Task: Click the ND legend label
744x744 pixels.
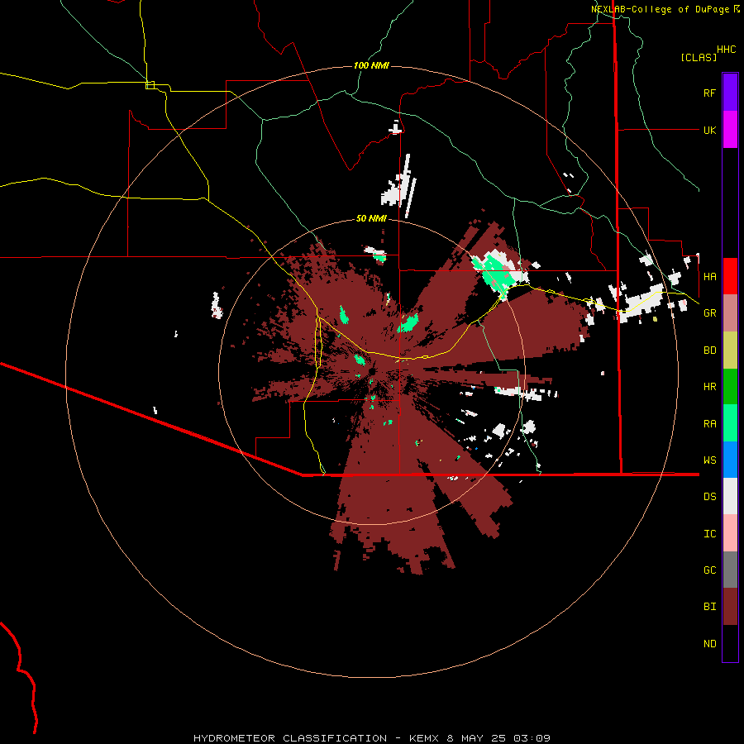Action: (709, 643)
